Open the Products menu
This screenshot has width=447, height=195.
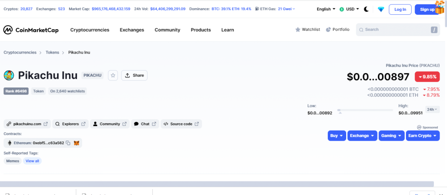tap(201, 30)
